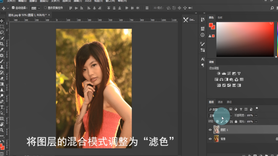Click the Del.. panel button

pos(189,20)
